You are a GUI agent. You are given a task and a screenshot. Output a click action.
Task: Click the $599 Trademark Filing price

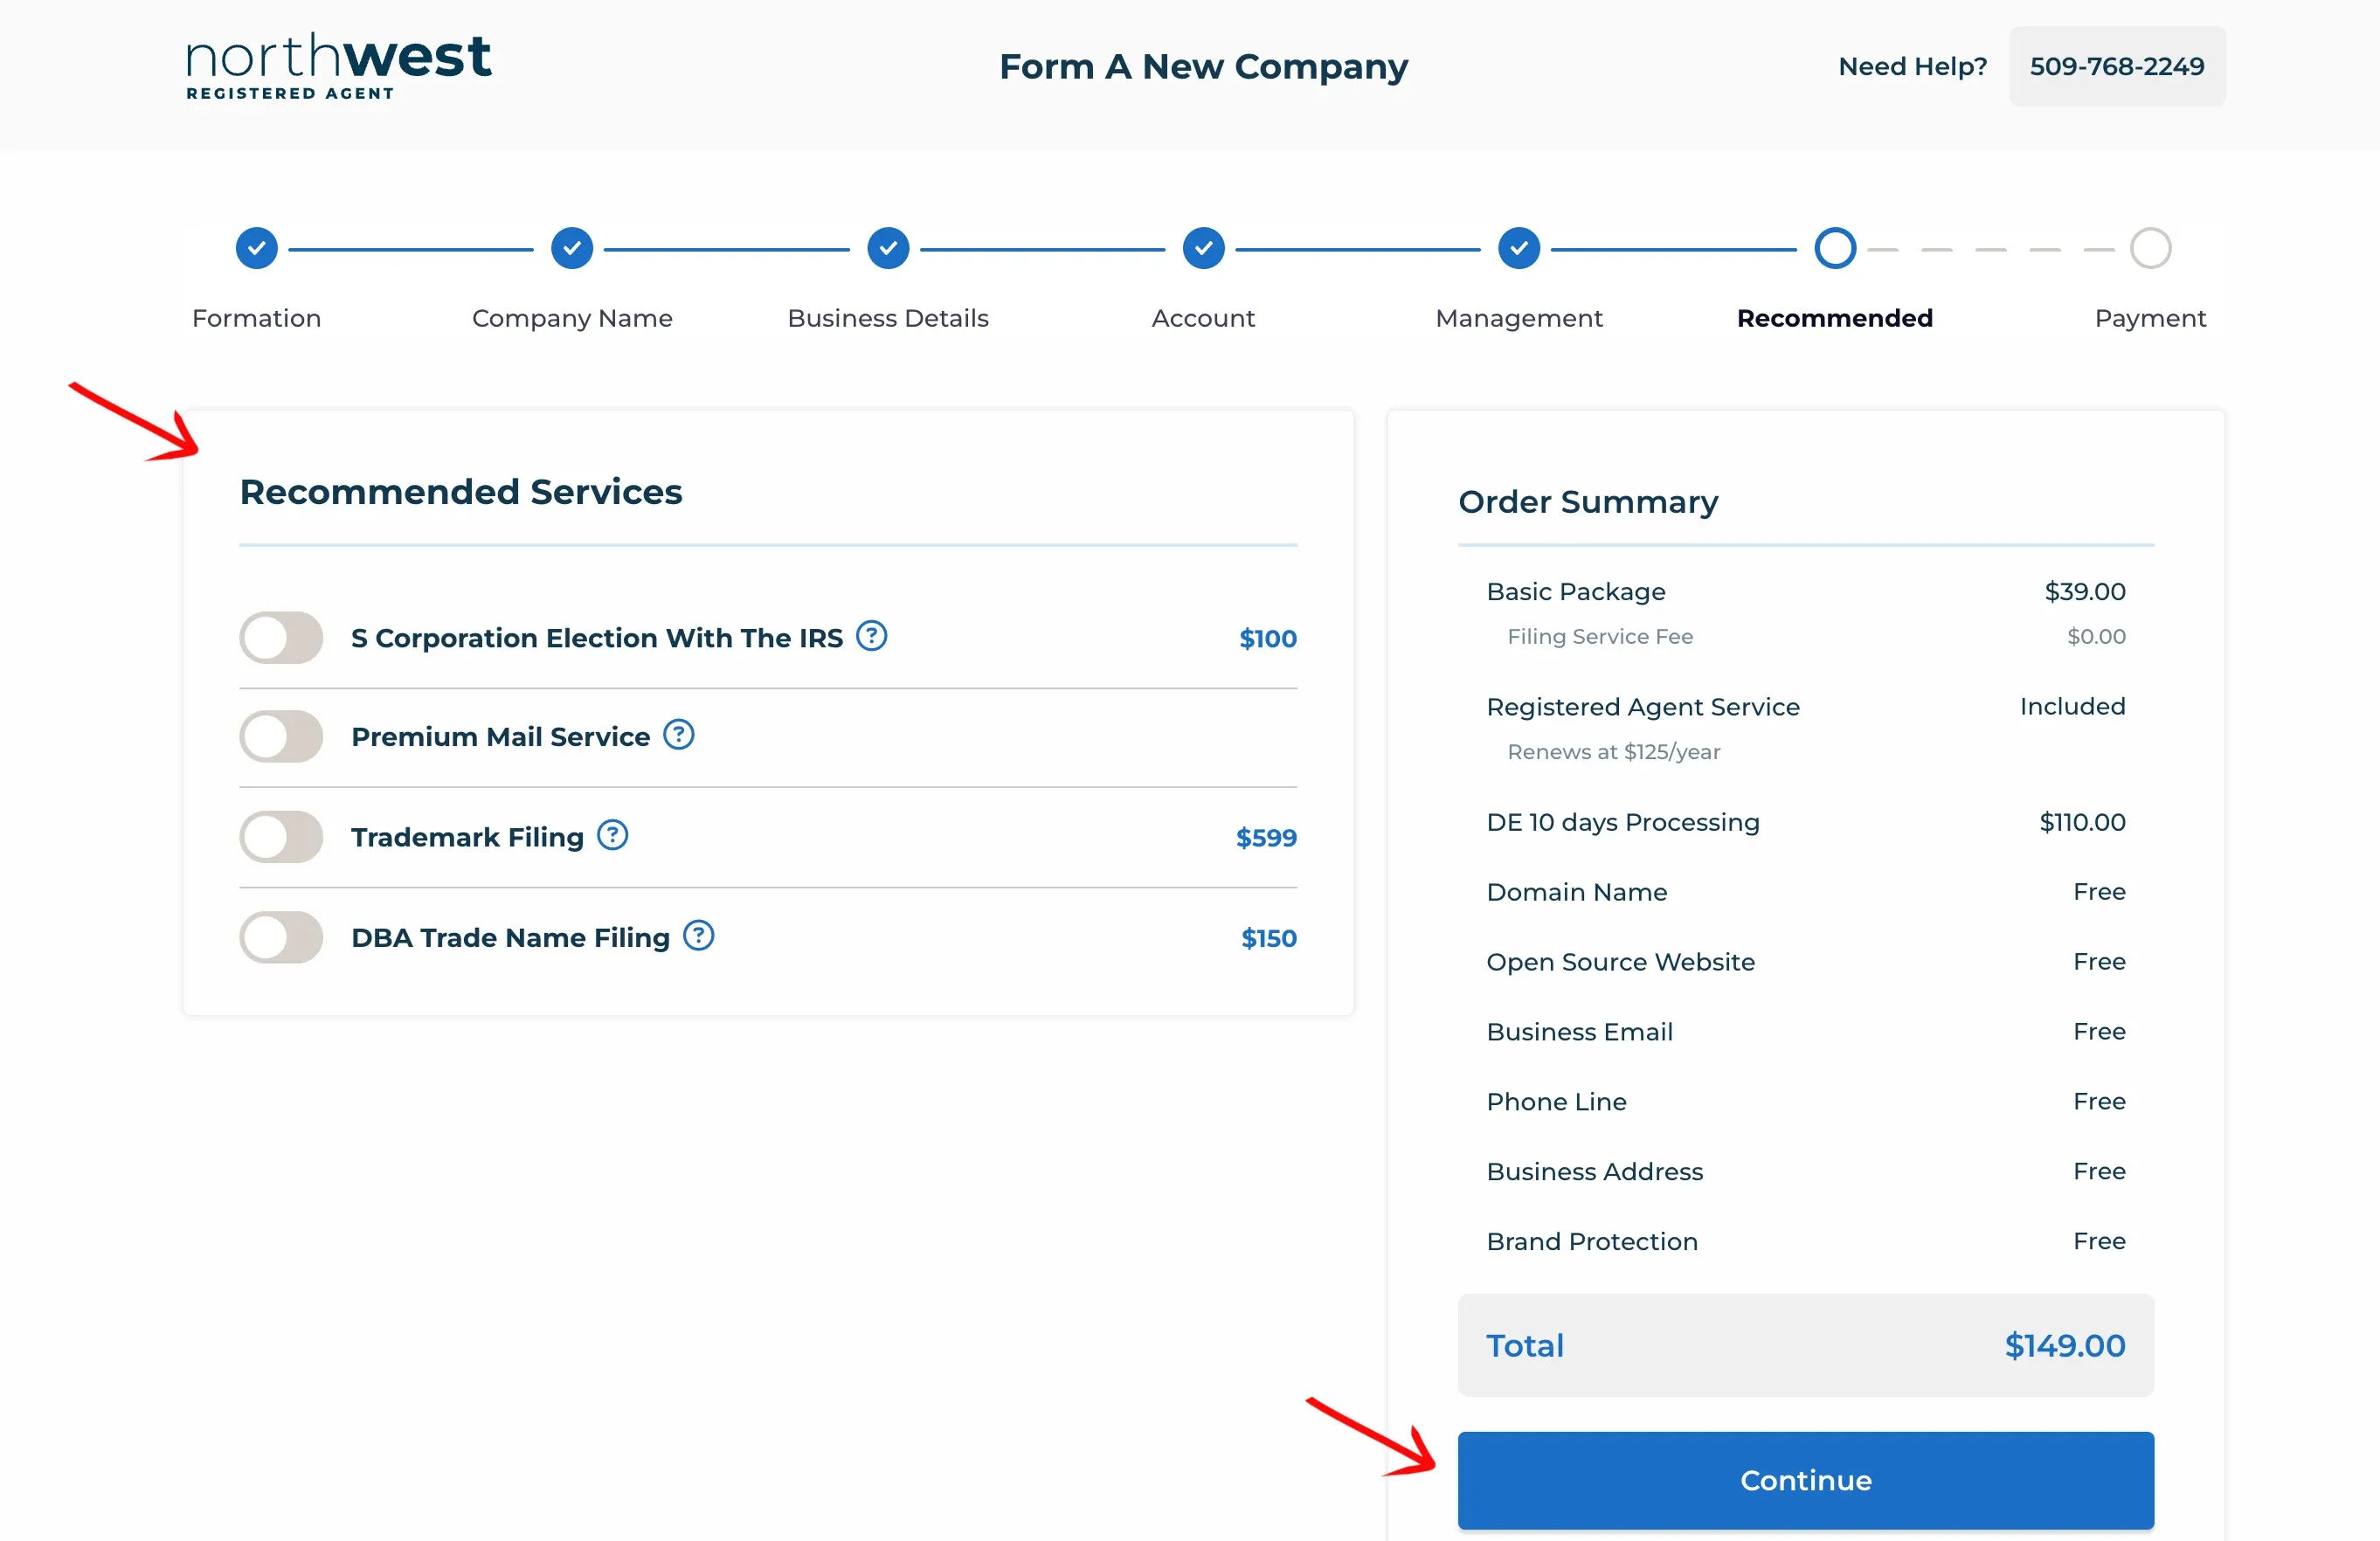pyautogui.click(x=1266, y=837)
